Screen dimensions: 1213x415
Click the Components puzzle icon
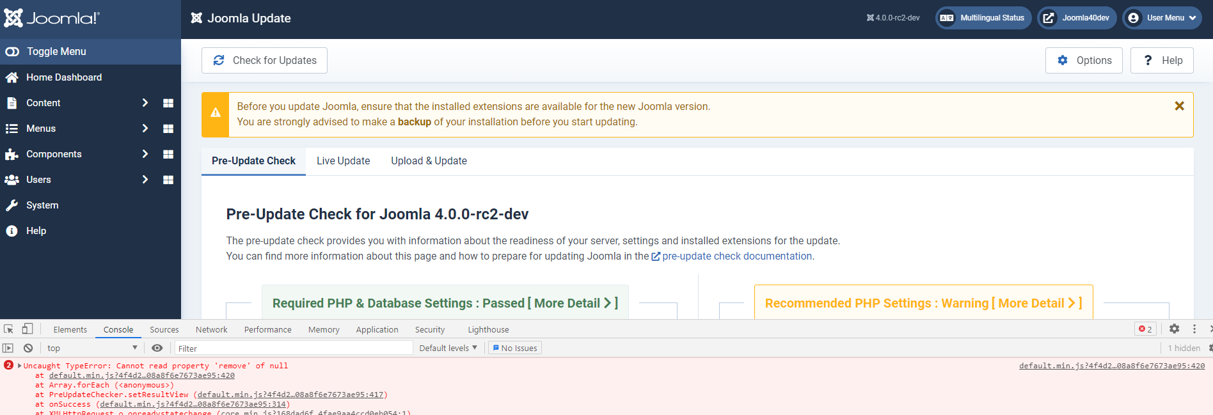(12, 154)
